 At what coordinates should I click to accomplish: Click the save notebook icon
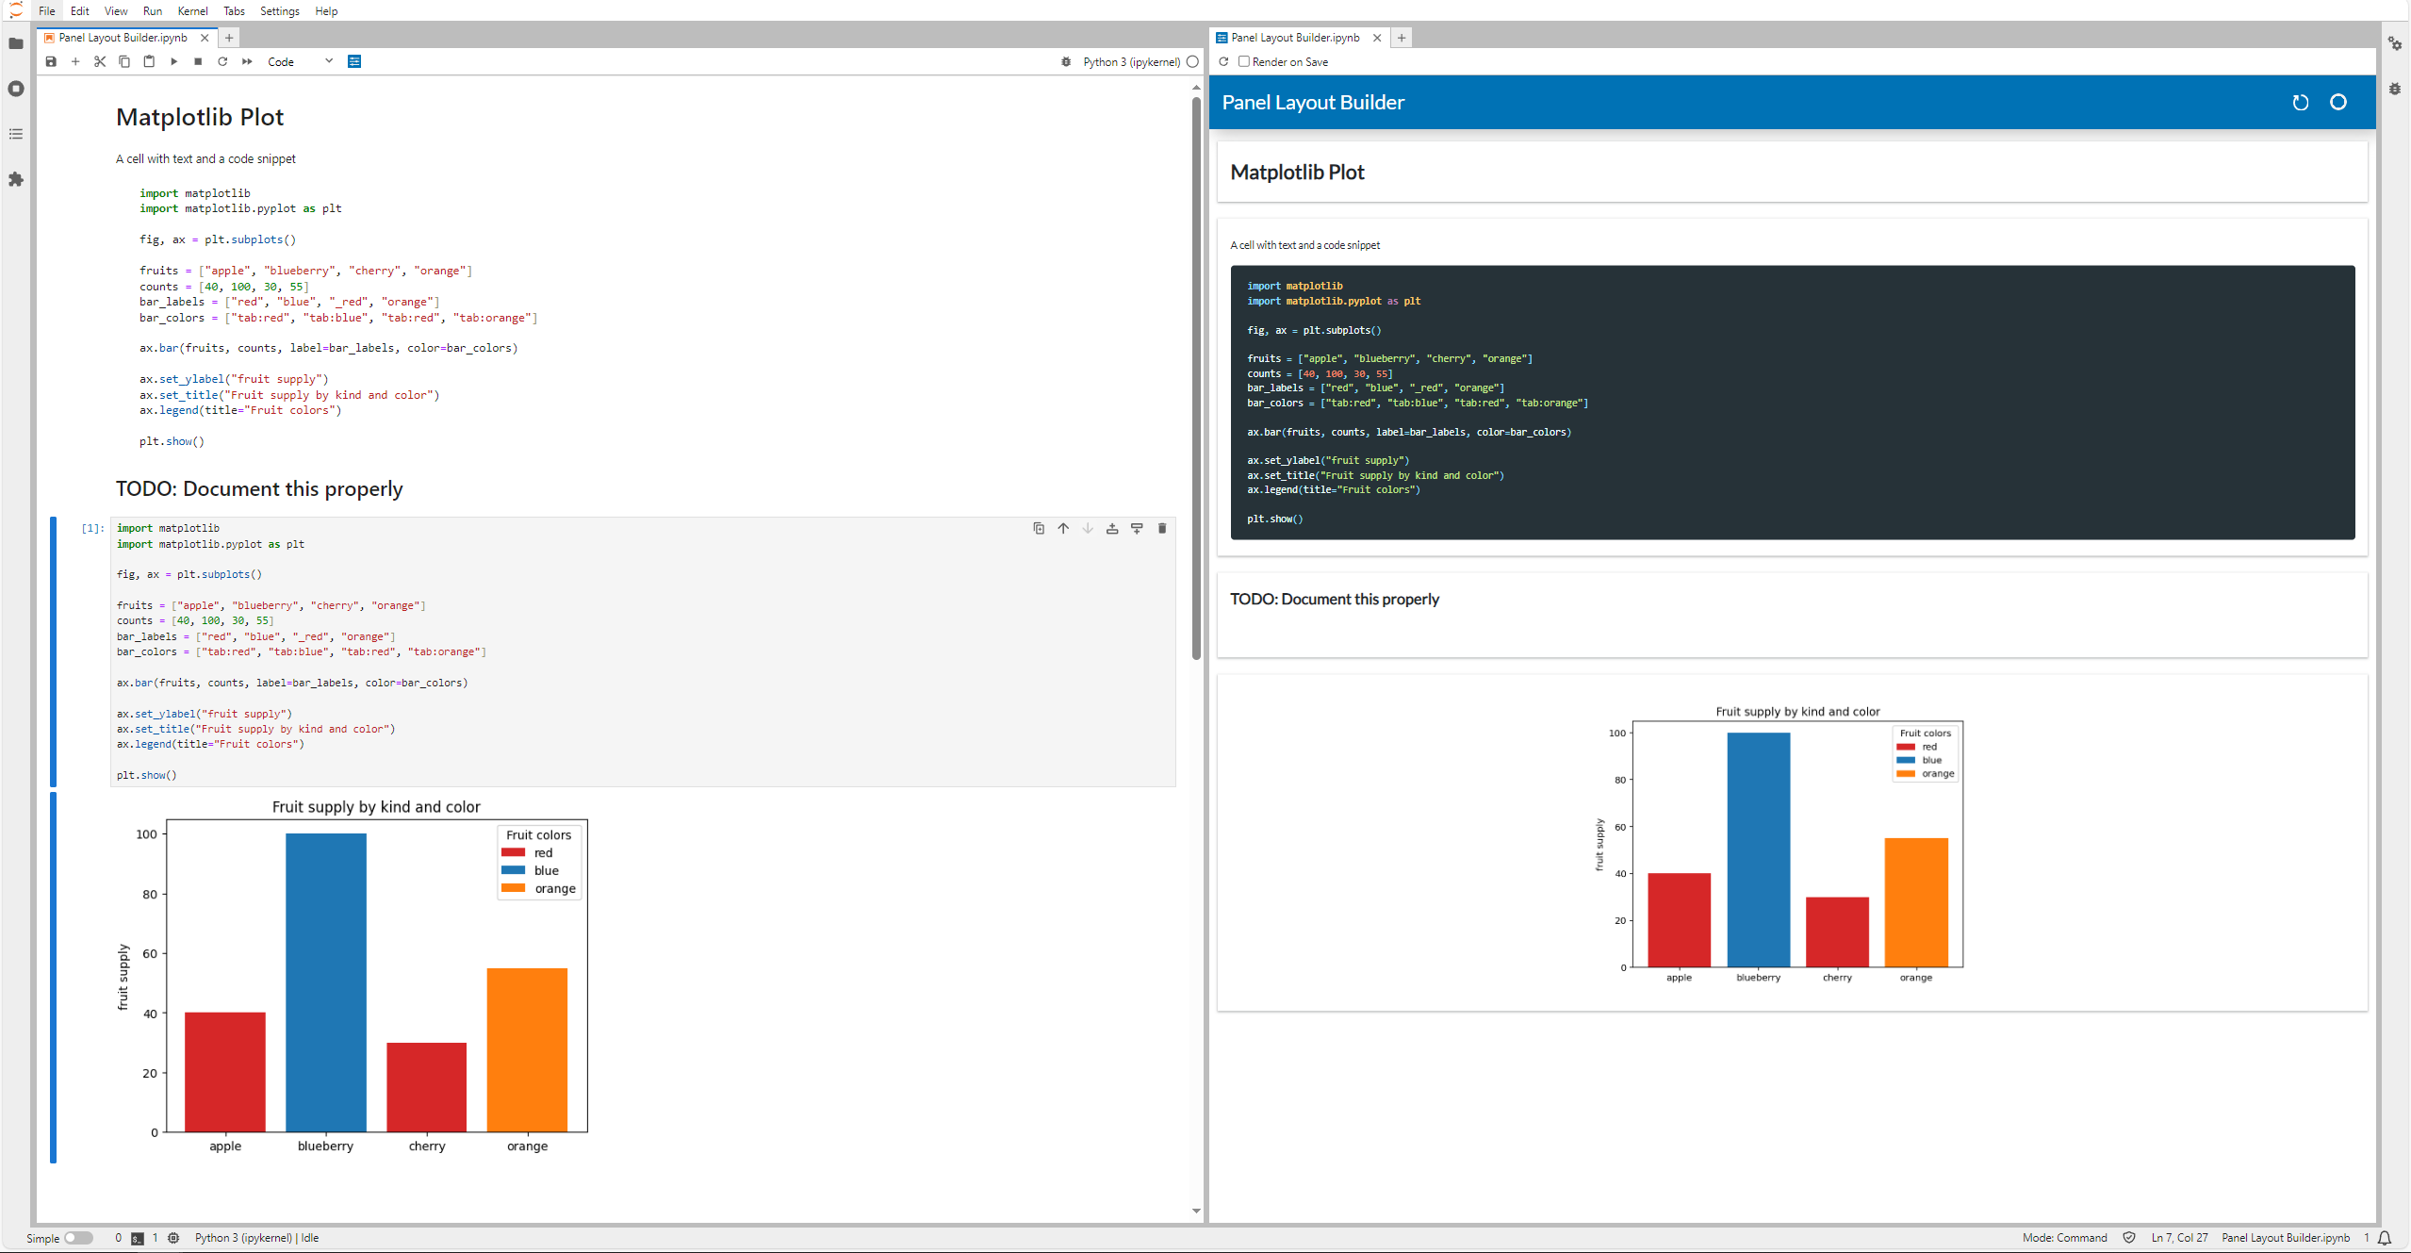click(53, 60)
